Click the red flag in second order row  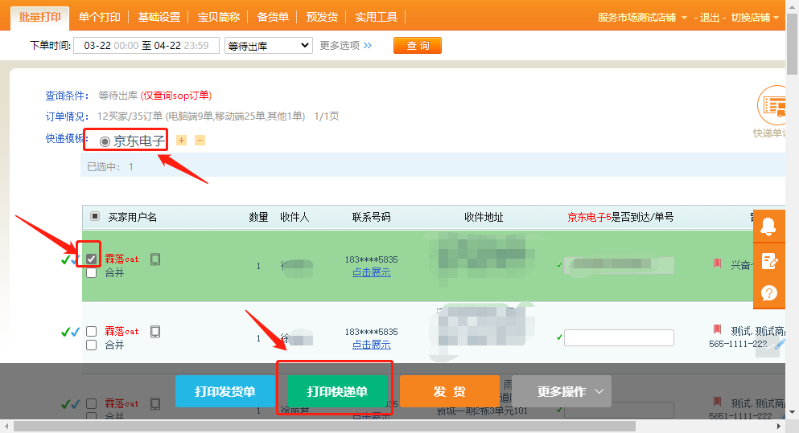717,329
